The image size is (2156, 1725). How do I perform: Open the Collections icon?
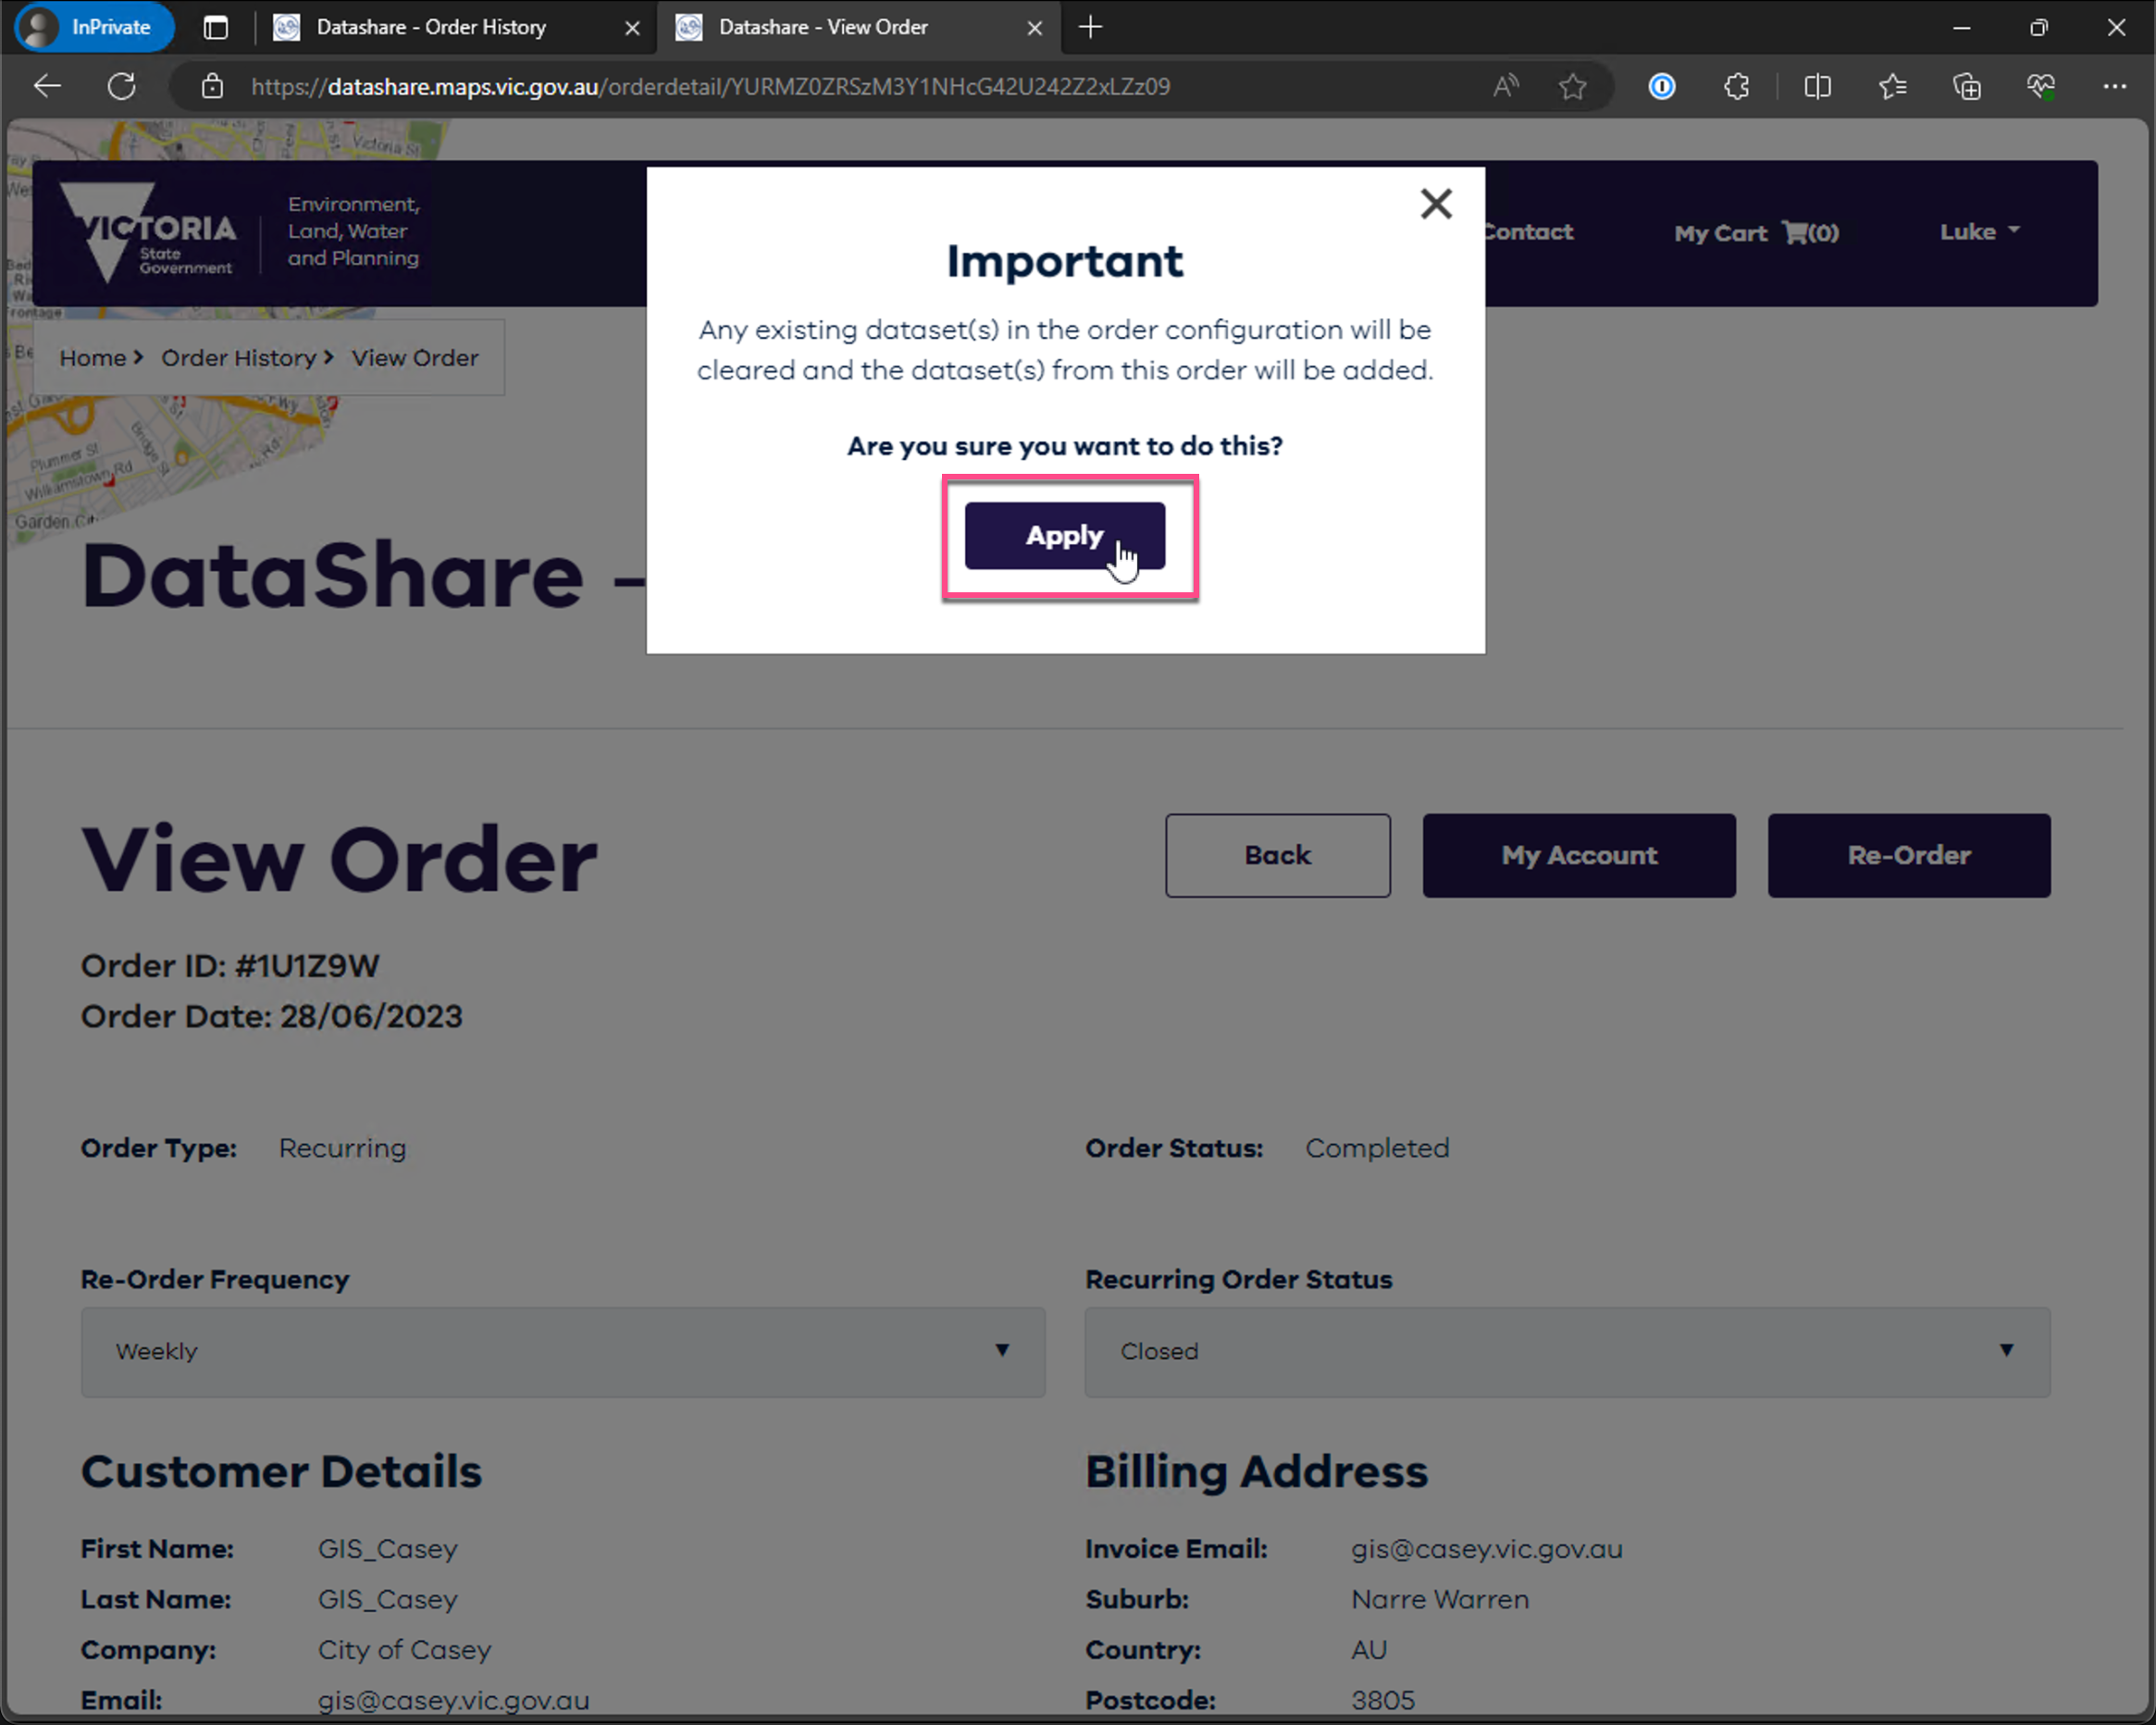click(x=1967, y=86)
